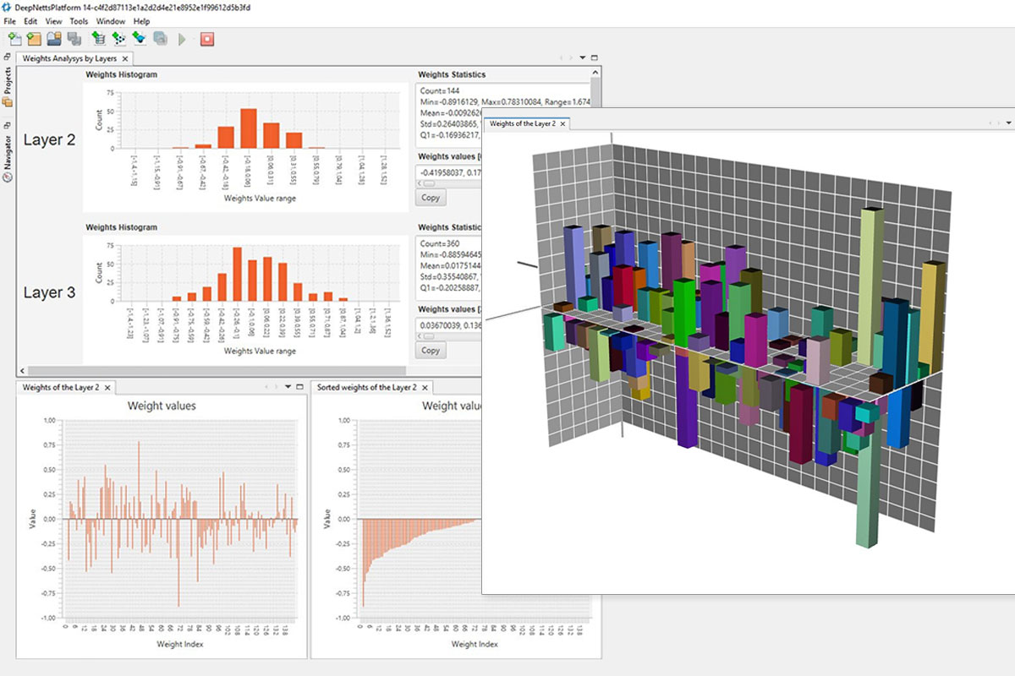This screenshot has width=1015, height=676.
Task: Maximize the bottom Weights of the Layer 2 panel
Action: 299,387
